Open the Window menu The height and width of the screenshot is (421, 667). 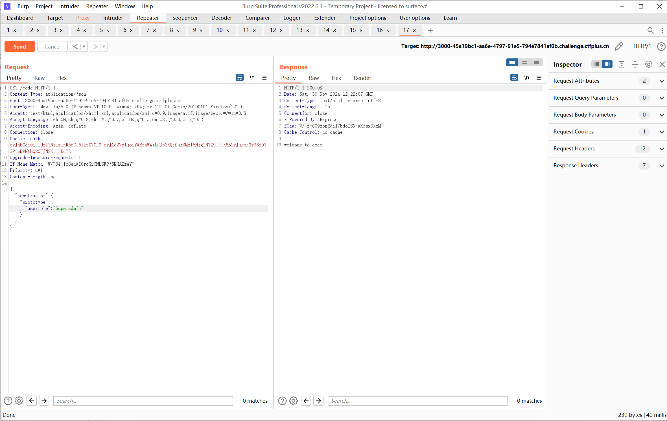[125, 6]
